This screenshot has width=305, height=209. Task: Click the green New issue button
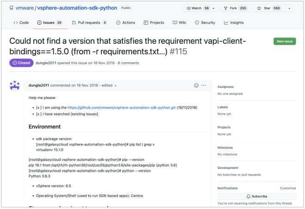[285, 41]
